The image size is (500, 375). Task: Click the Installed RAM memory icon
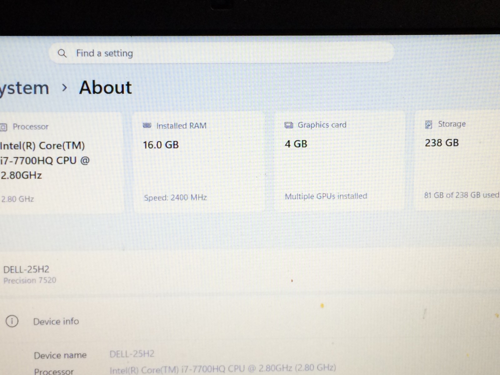coord(147,126)
